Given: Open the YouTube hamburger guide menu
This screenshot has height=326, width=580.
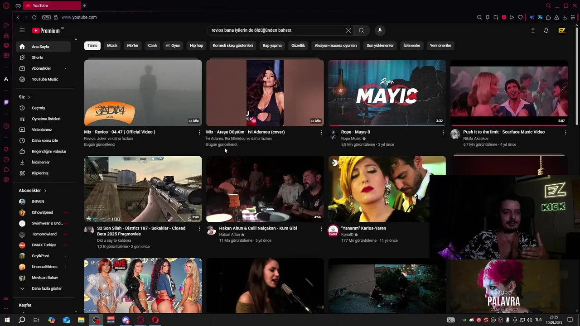Looking at the screenshot, I should coord(22,30).
